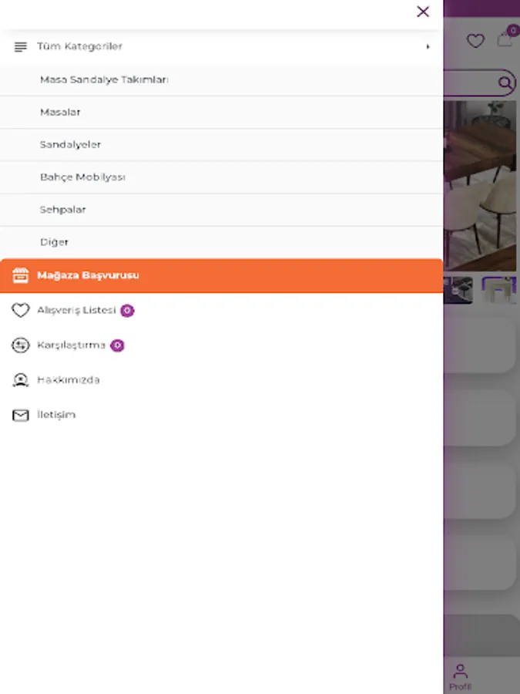The height and width of the screenshot is (694, 520).
Task: Click the Hakkımızda person icon
Action: coord(20,380)
